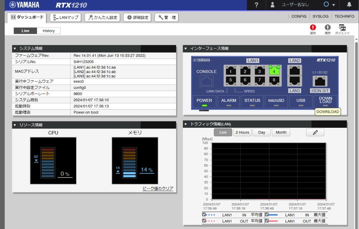The height and width of the screenshot is (229, 359).
Task: Click LAN1 port 7 on router image
Action: (259, 80)
